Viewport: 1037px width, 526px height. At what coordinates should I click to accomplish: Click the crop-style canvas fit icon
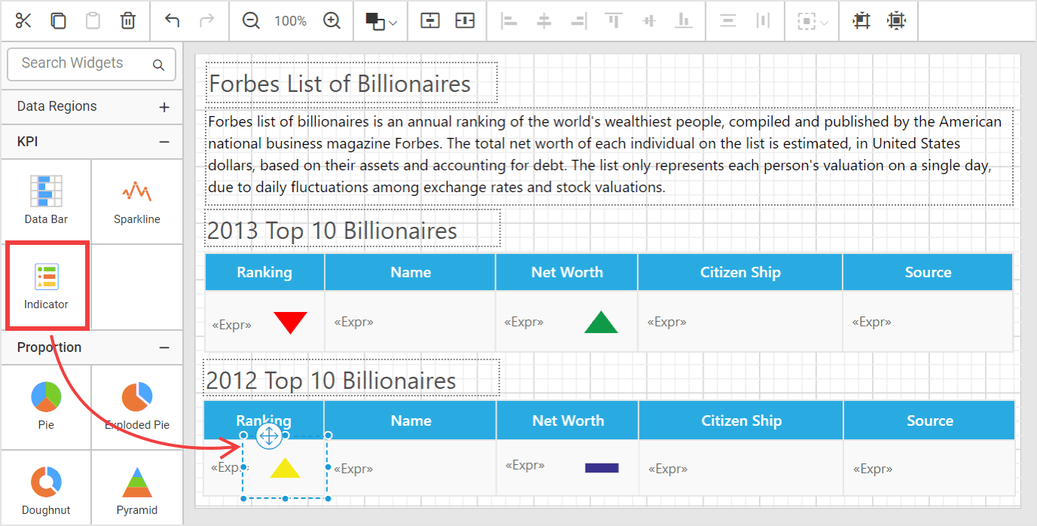(x=861, y=20)
